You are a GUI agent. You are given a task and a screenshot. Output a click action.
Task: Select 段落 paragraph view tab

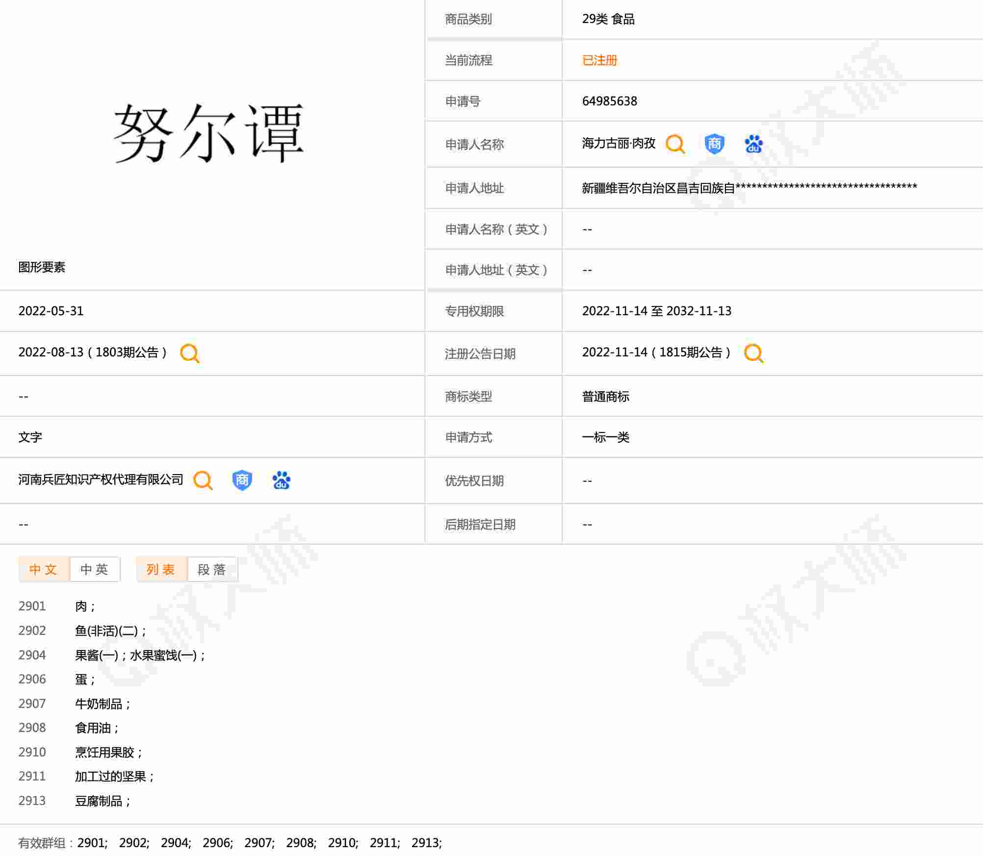[x=212, y=569]
